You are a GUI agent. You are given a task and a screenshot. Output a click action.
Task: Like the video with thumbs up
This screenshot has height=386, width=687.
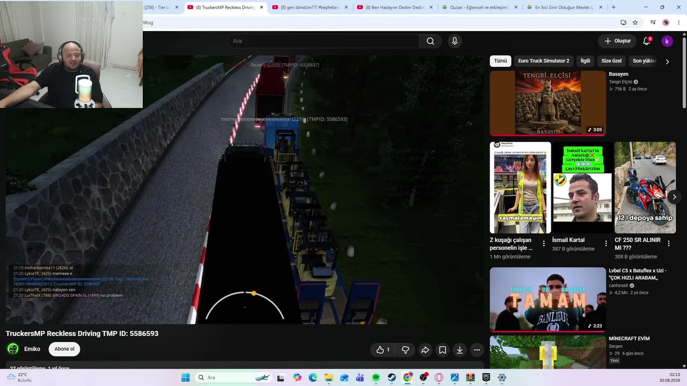click(x=383, y=350)
